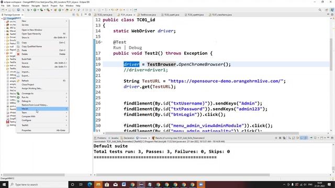
Task: Open File Explorer from the taskbar
Action: coord(98,184)
